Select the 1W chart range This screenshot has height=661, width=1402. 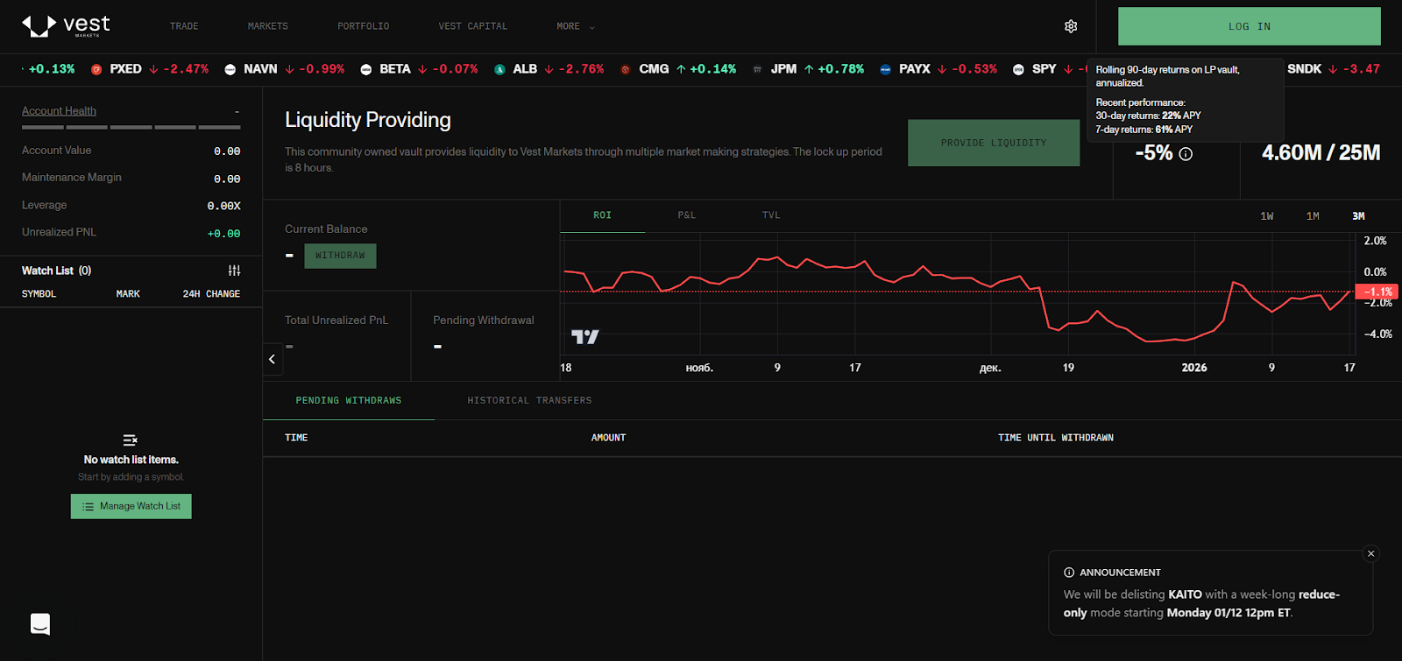pos(1267,216)
